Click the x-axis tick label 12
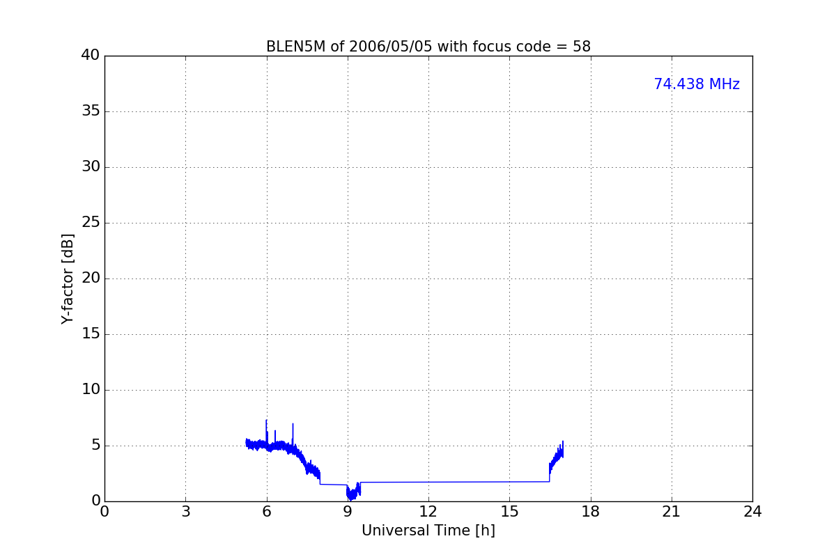836x557 pixels. [428, 512]
